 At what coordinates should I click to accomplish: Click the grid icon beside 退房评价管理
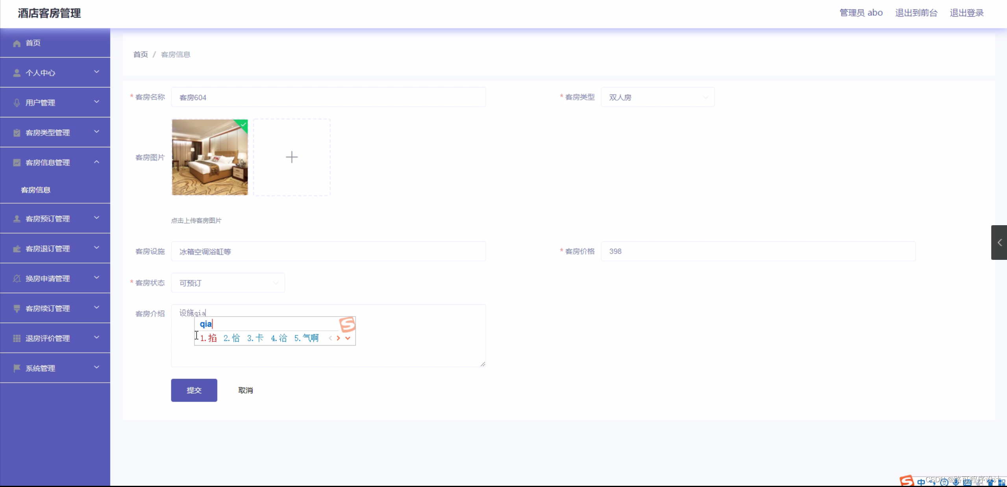point(16,338)
